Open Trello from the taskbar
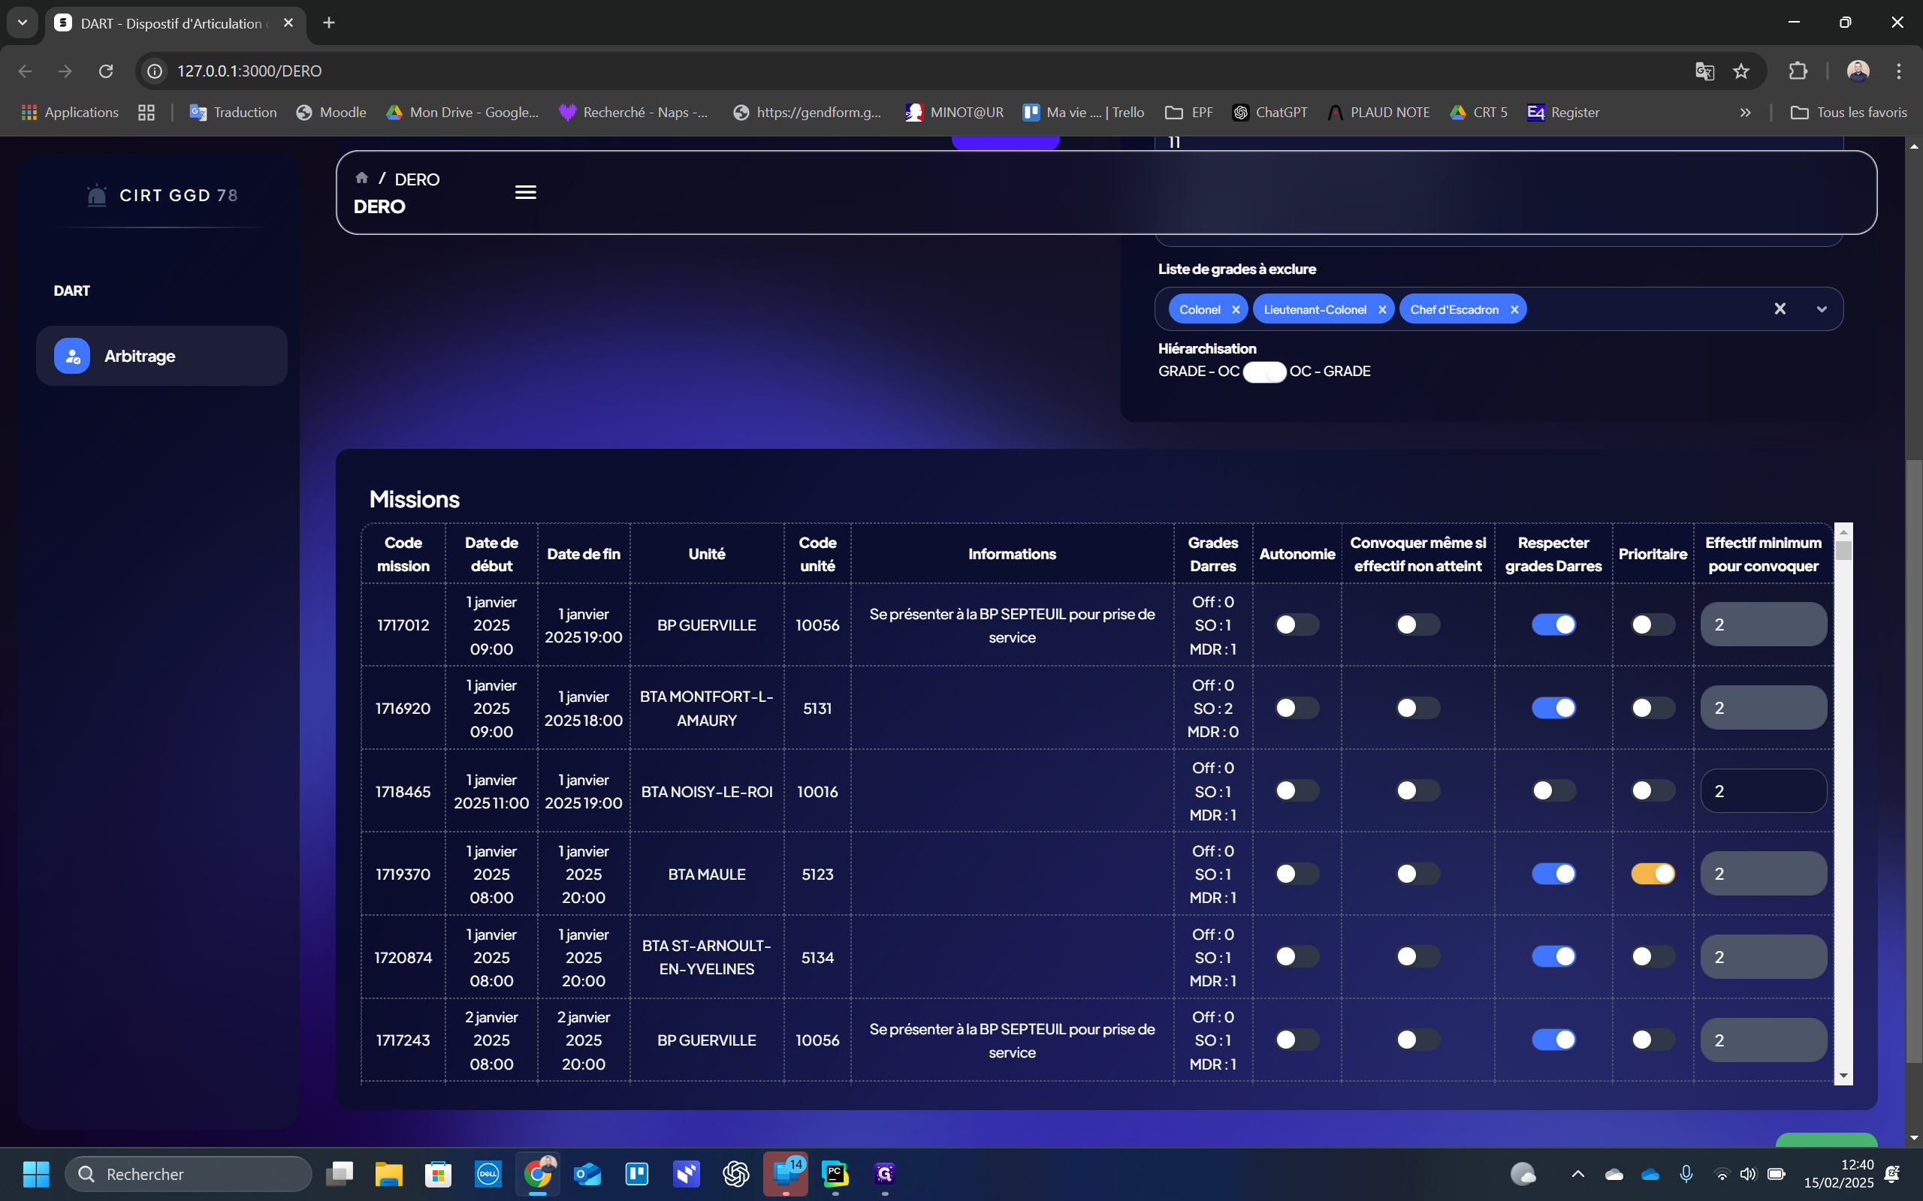Image resolution: width=1923 pixels, height=1201 pixels. (x=637, y=1173)
